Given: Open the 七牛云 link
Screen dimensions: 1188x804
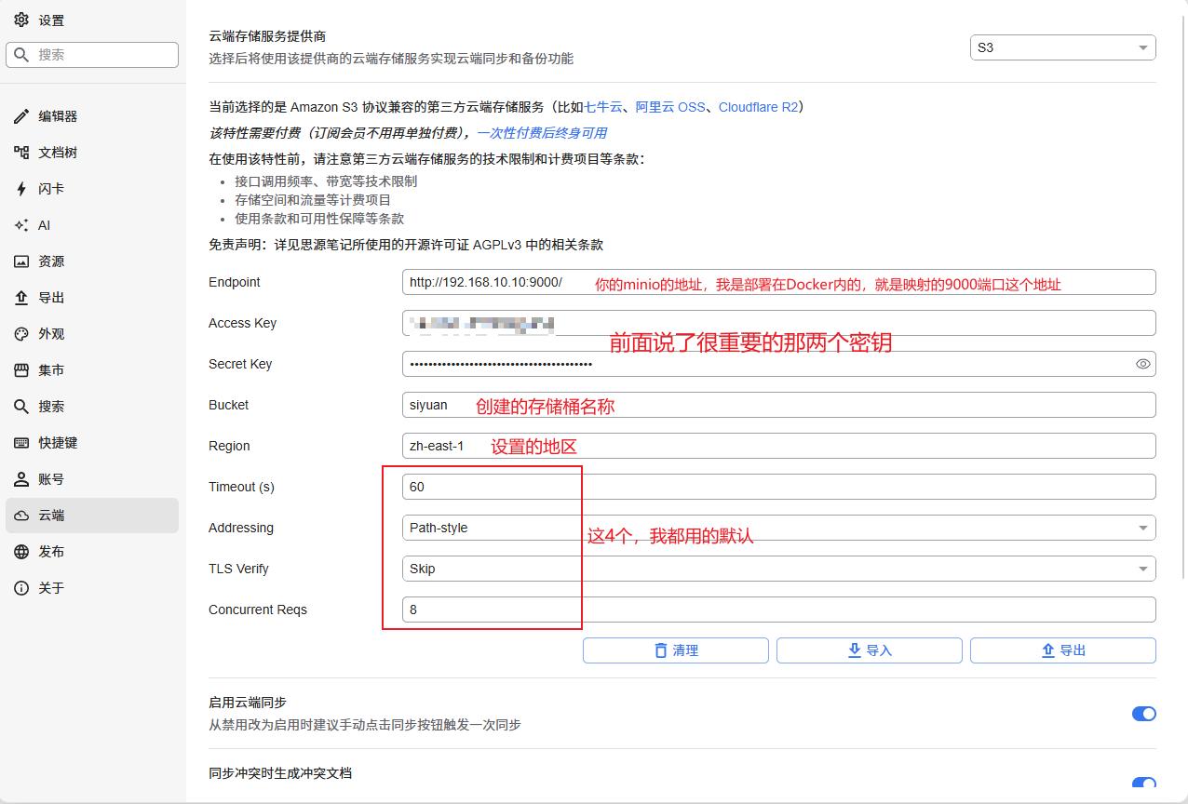Looking at the screenshot, I should (602, 107).
